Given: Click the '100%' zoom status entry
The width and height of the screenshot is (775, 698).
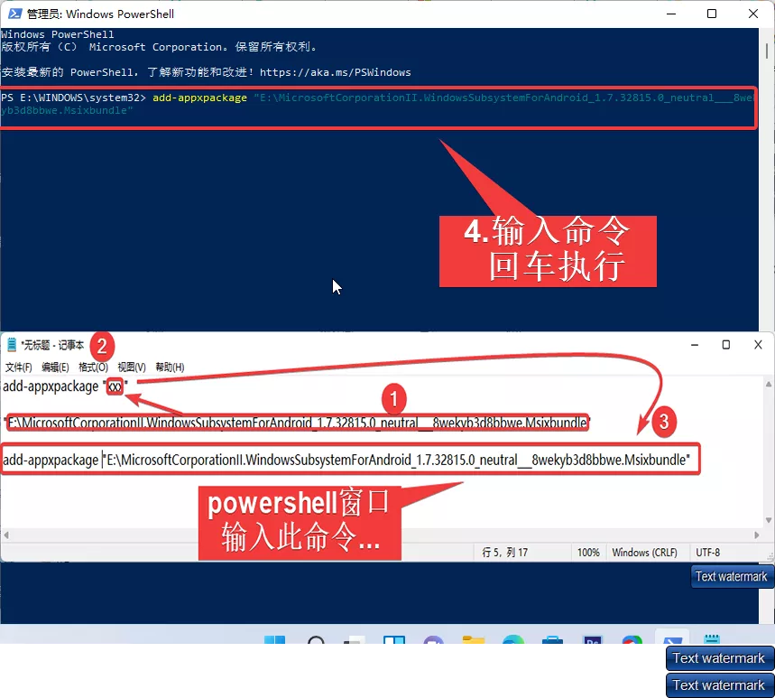Looking at the screenshot, I should click(x=588, y=552).
